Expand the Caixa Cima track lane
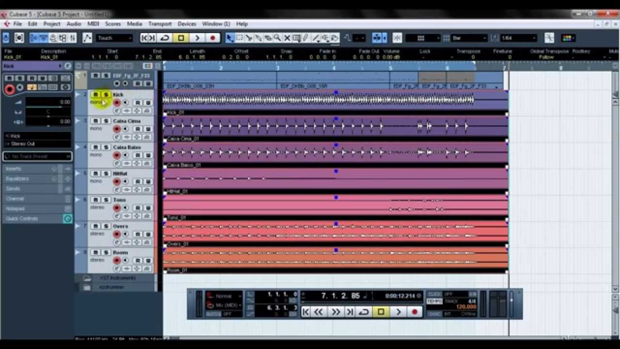The width and height of the screenshot is (620, 349). 78,120
